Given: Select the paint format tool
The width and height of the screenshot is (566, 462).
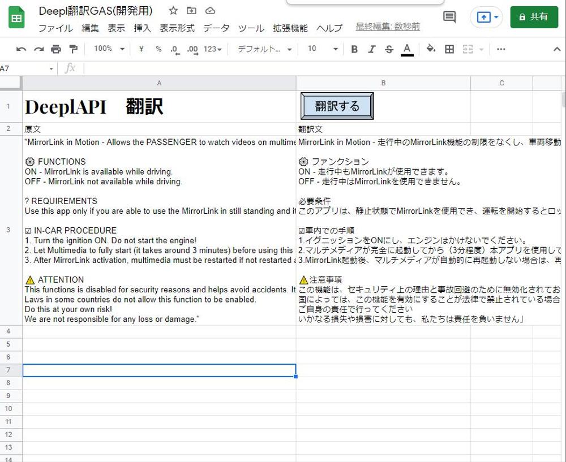Looking at the screenshot, I should 73,49.
